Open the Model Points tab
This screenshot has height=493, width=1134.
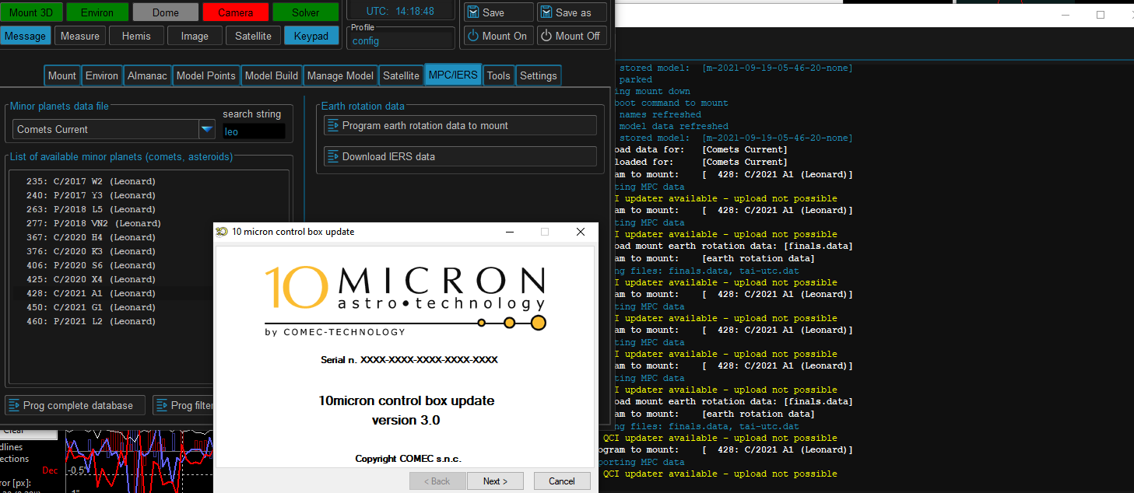(x=205, y=75)
